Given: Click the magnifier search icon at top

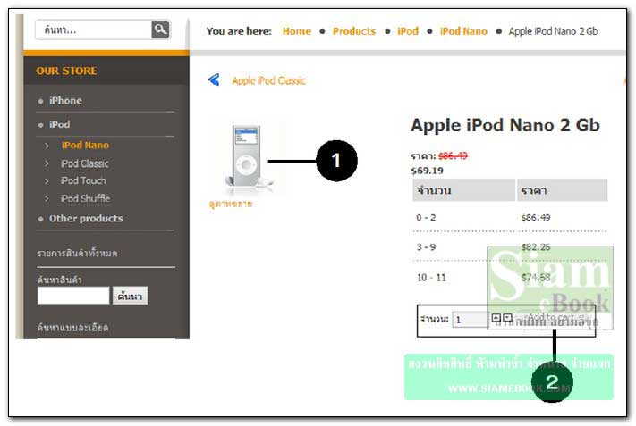Looking at the screenshot, I should pyautogui.click(x=160, y=29).
